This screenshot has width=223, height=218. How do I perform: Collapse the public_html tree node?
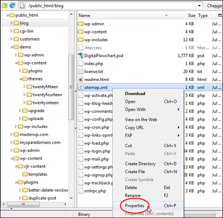click(8, 15)
